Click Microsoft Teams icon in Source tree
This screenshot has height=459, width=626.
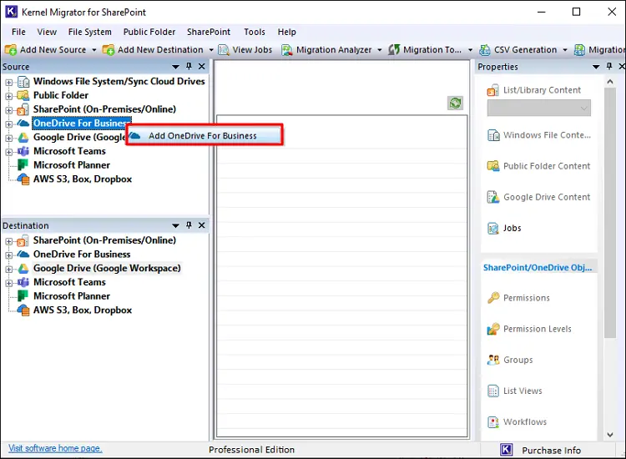pyautogui.click(x=23, y=151)
